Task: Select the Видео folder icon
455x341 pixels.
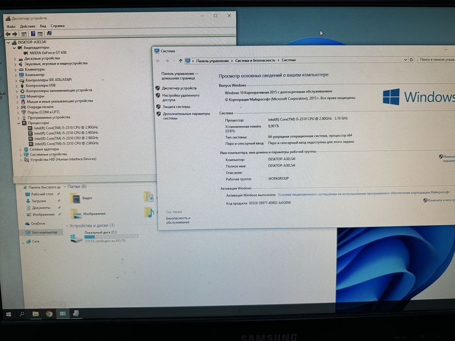Action: [x=76, y=198]
